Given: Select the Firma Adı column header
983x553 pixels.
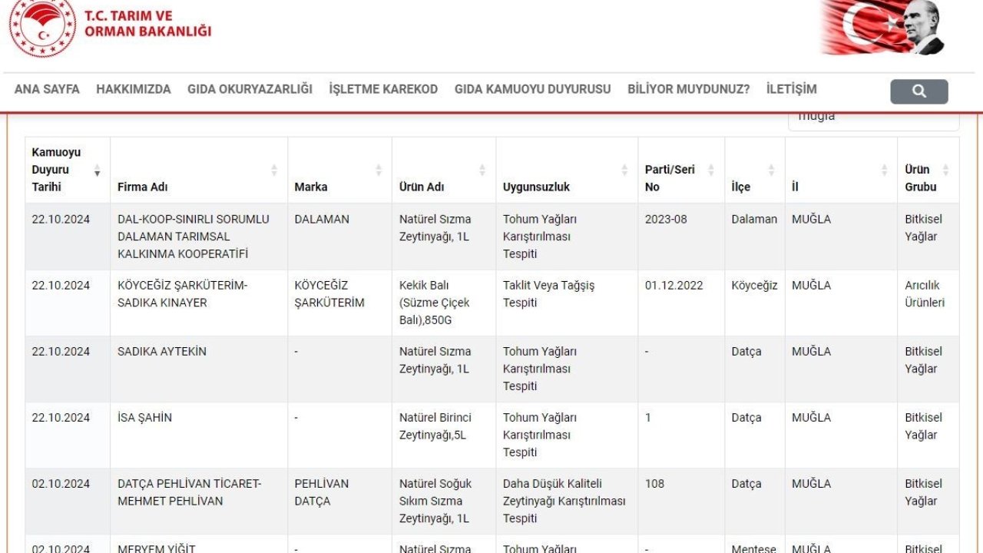Looking at the screenshot, I should point(199,170).
